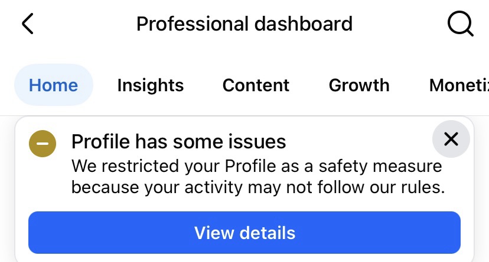Switch to the Growth tab
The width and height of the screenshot is (489, 262).
coord(359,85)
